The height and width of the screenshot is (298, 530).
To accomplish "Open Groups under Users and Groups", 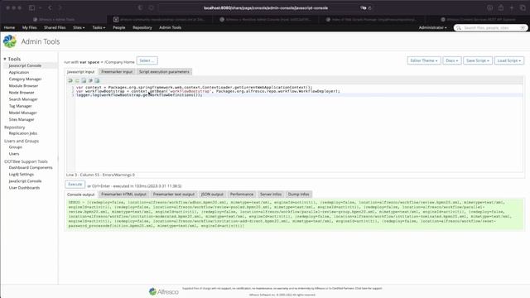I will tap(16, 147).
